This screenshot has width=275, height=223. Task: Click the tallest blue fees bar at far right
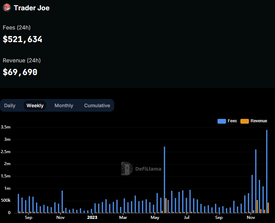tap(267, 171)
